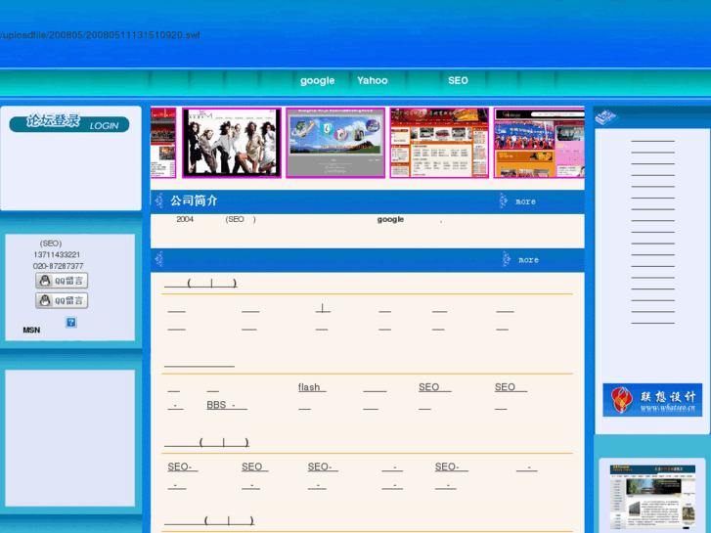711x533 pixels.
Task: Open the red car-listing website thumbnail
Action: (439, 143)
